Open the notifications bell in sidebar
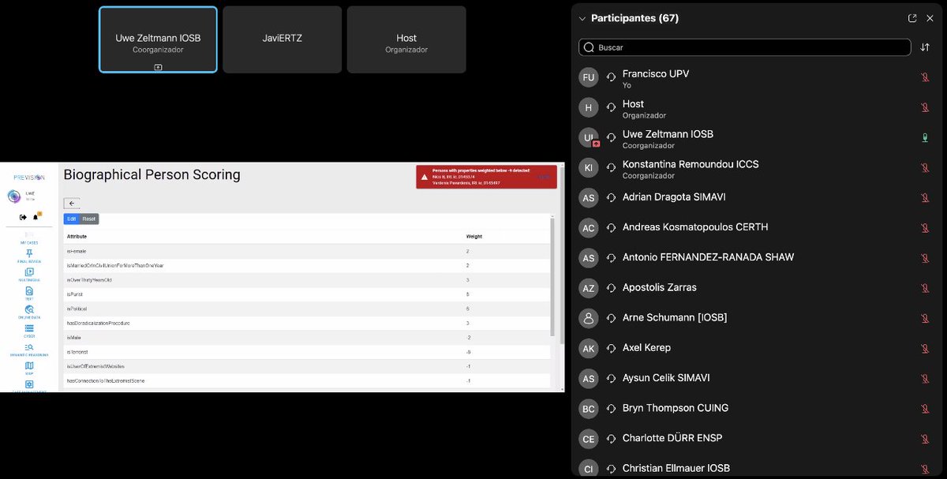The height and width of the screenshot is (479, 947). [x=36, y=217]
